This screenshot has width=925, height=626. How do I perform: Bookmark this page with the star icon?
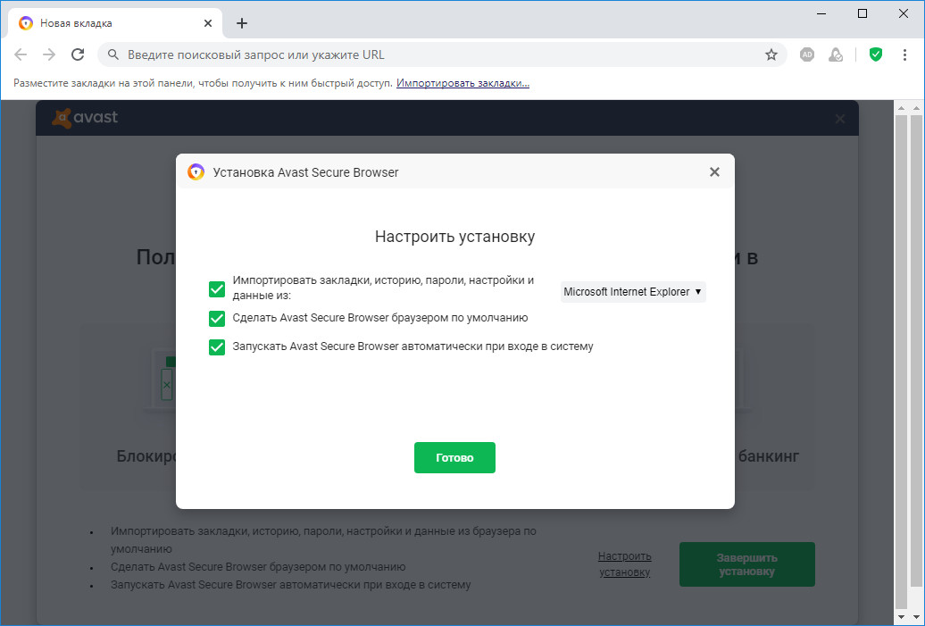pos(771,54)
